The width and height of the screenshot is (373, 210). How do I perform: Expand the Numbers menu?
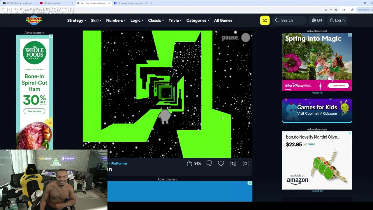[116, 20]
